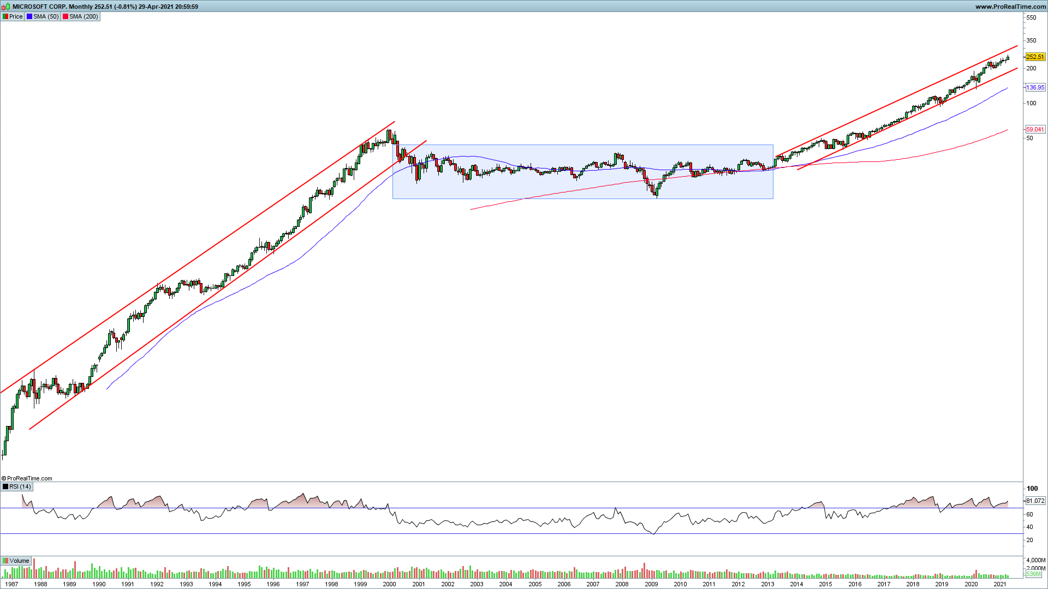Click the 81.072 RSI value tag
The height and width of the screenshot is (589, 1048).
point(1035,501)
